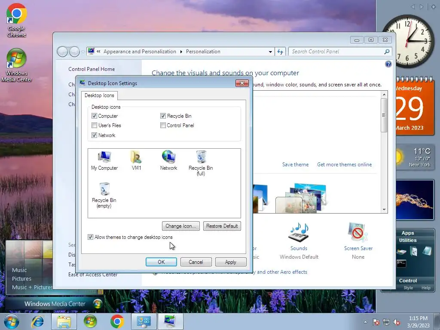Screen dimensions: 440x330
Task: Select the Recycle Bin (empty) icon
Action: tap(104, 196)
